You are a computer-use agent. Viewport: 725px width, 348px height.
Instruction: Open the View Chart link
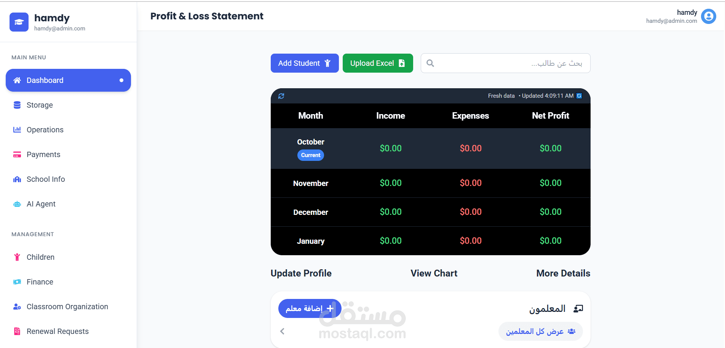click(x=434, y=273)
